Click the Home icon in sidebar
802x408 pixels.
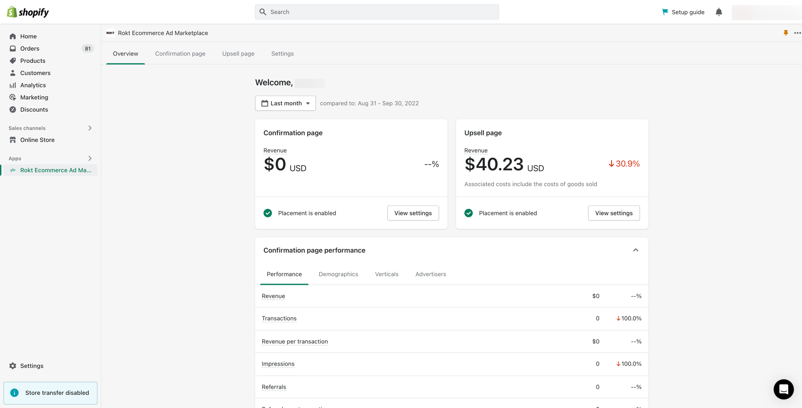click(x=13, y=36)
